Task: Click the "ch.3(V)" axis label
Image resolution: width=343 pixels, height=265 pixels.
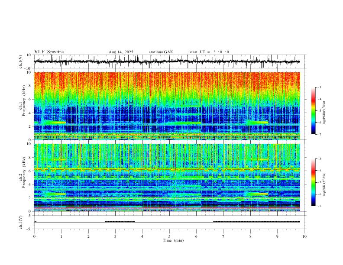Action: click(x=21, y=222)
